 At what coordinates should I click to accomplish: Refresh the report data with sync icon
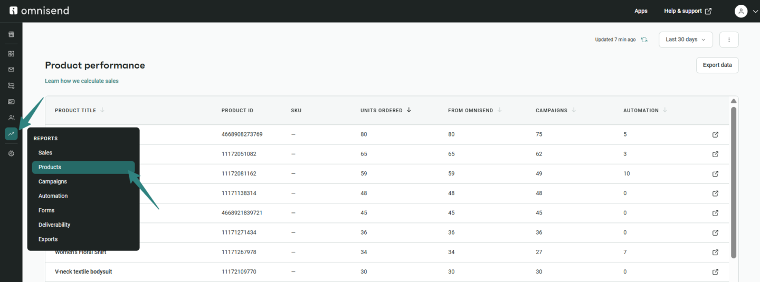point(644,40)
